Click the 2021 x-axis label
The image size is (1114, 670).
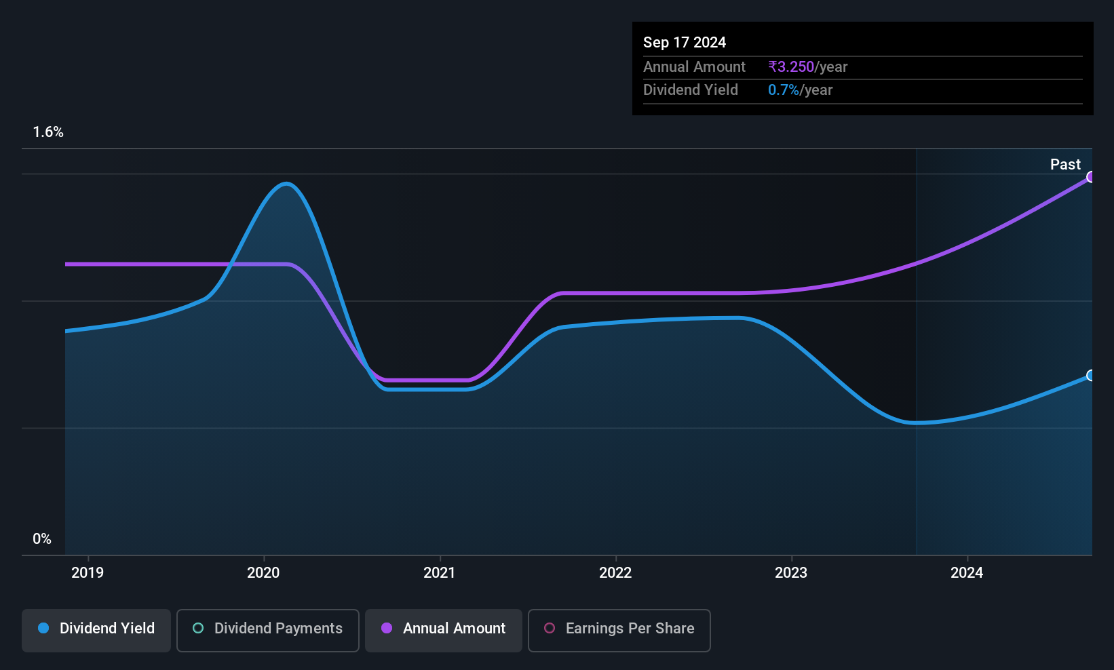click(x=440, y=572)
